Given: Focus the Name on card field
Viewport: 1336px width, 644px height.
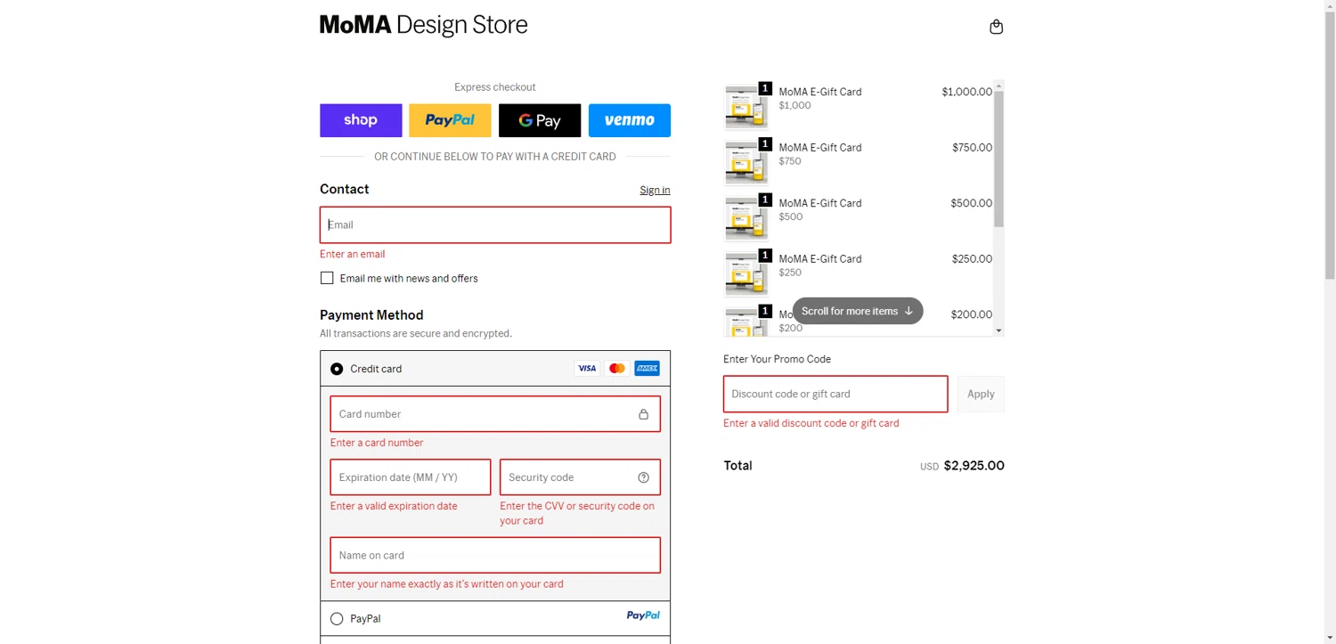Looking at the screenshot, I should click(x=495, y=555).
